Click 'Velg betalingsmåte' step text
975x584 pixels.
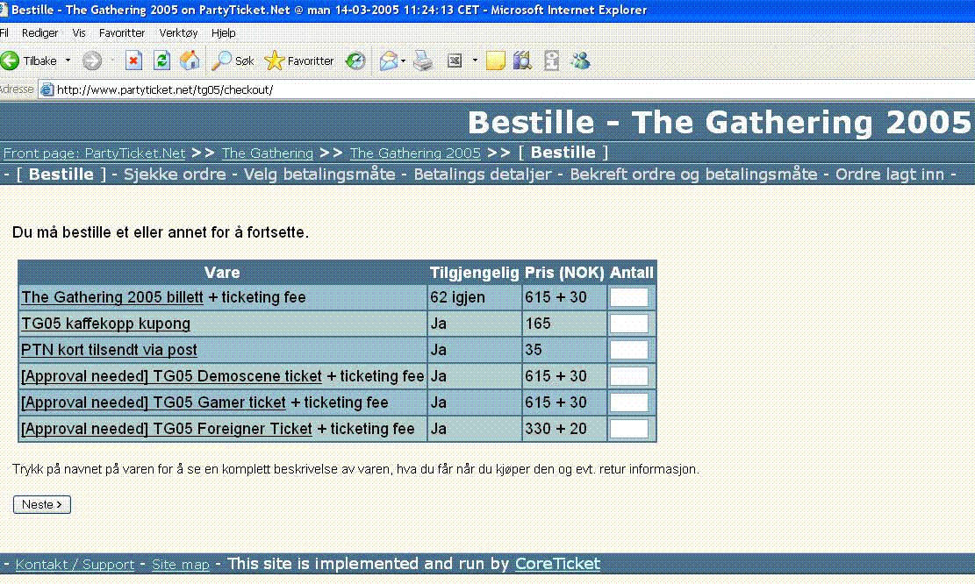click(x=319, y=174)
